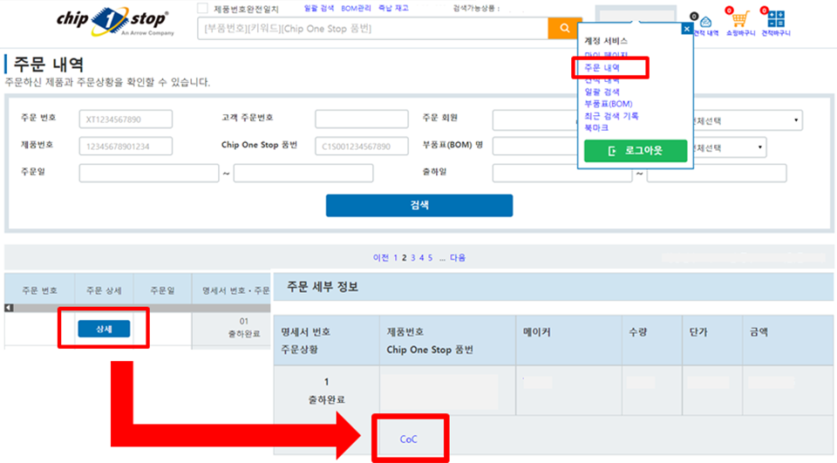Select 주문 내역 in account menu
The height and width of the screenshot is (463, 837).
(x=602, y=67)
